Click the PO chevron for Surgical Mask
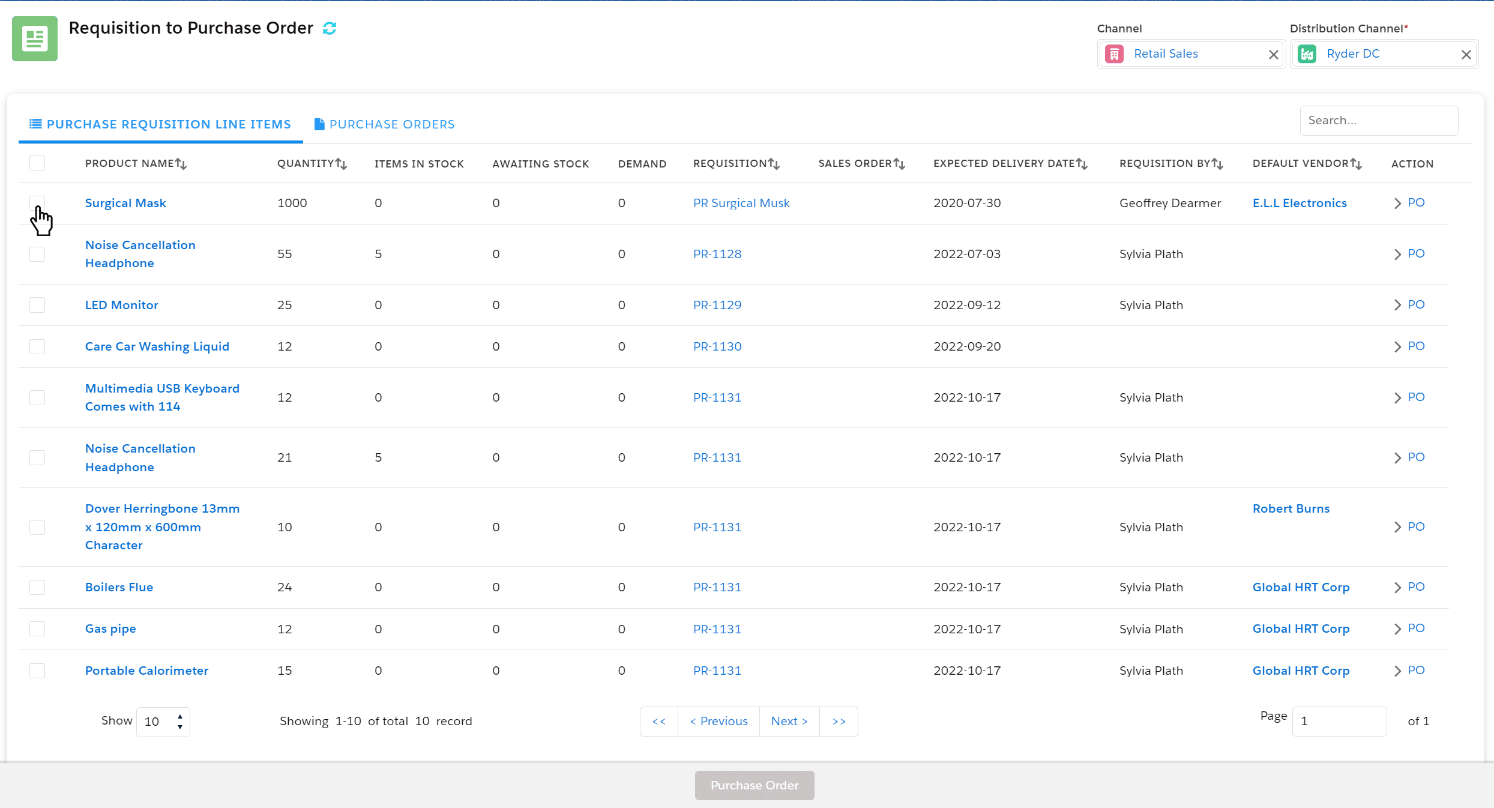This screenshot has height=808, width=1494. pos(1397,204)
